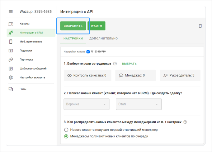
Task: Click the Интеграция с CRM plug icon
Action: click(x=11, y=33)
